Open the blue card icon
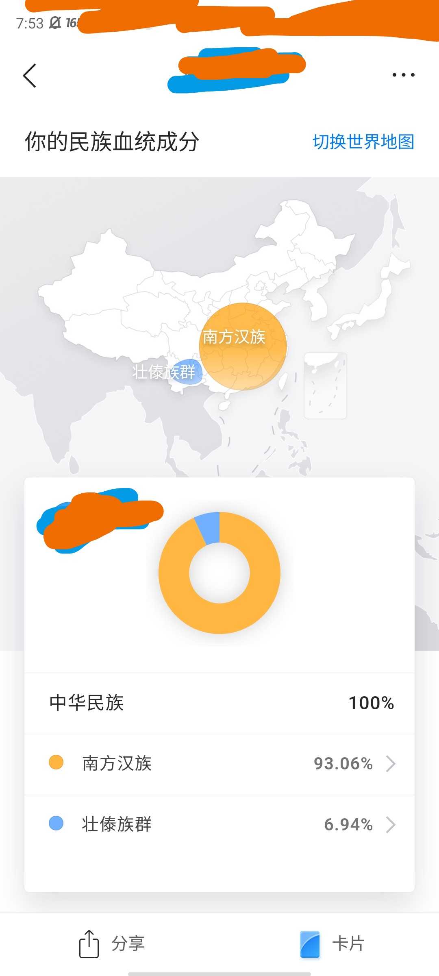The height and width of the screenshot is (976, 439). [310, 944]
